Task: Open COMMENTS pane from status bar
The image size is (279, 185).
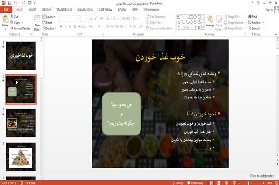Action: click(x=195, y=183)
